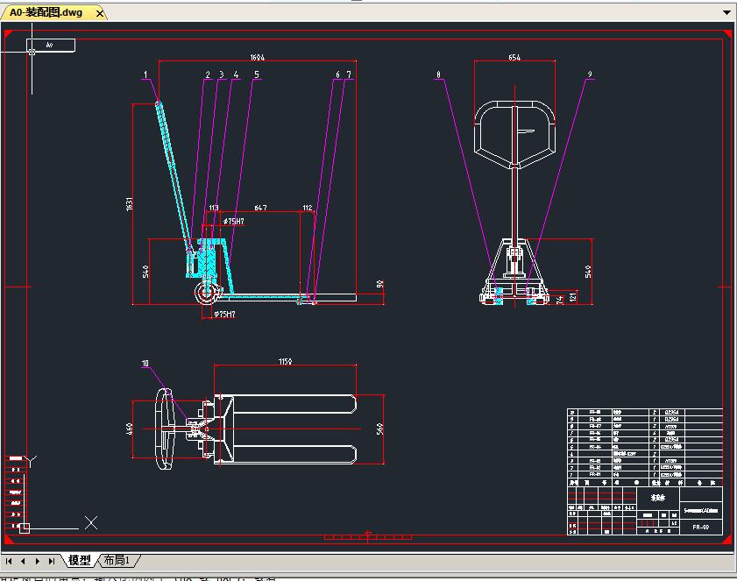Viewport: 737px width, 581px height.
Task: Select part balloon number 9
Action: point(590,75)
